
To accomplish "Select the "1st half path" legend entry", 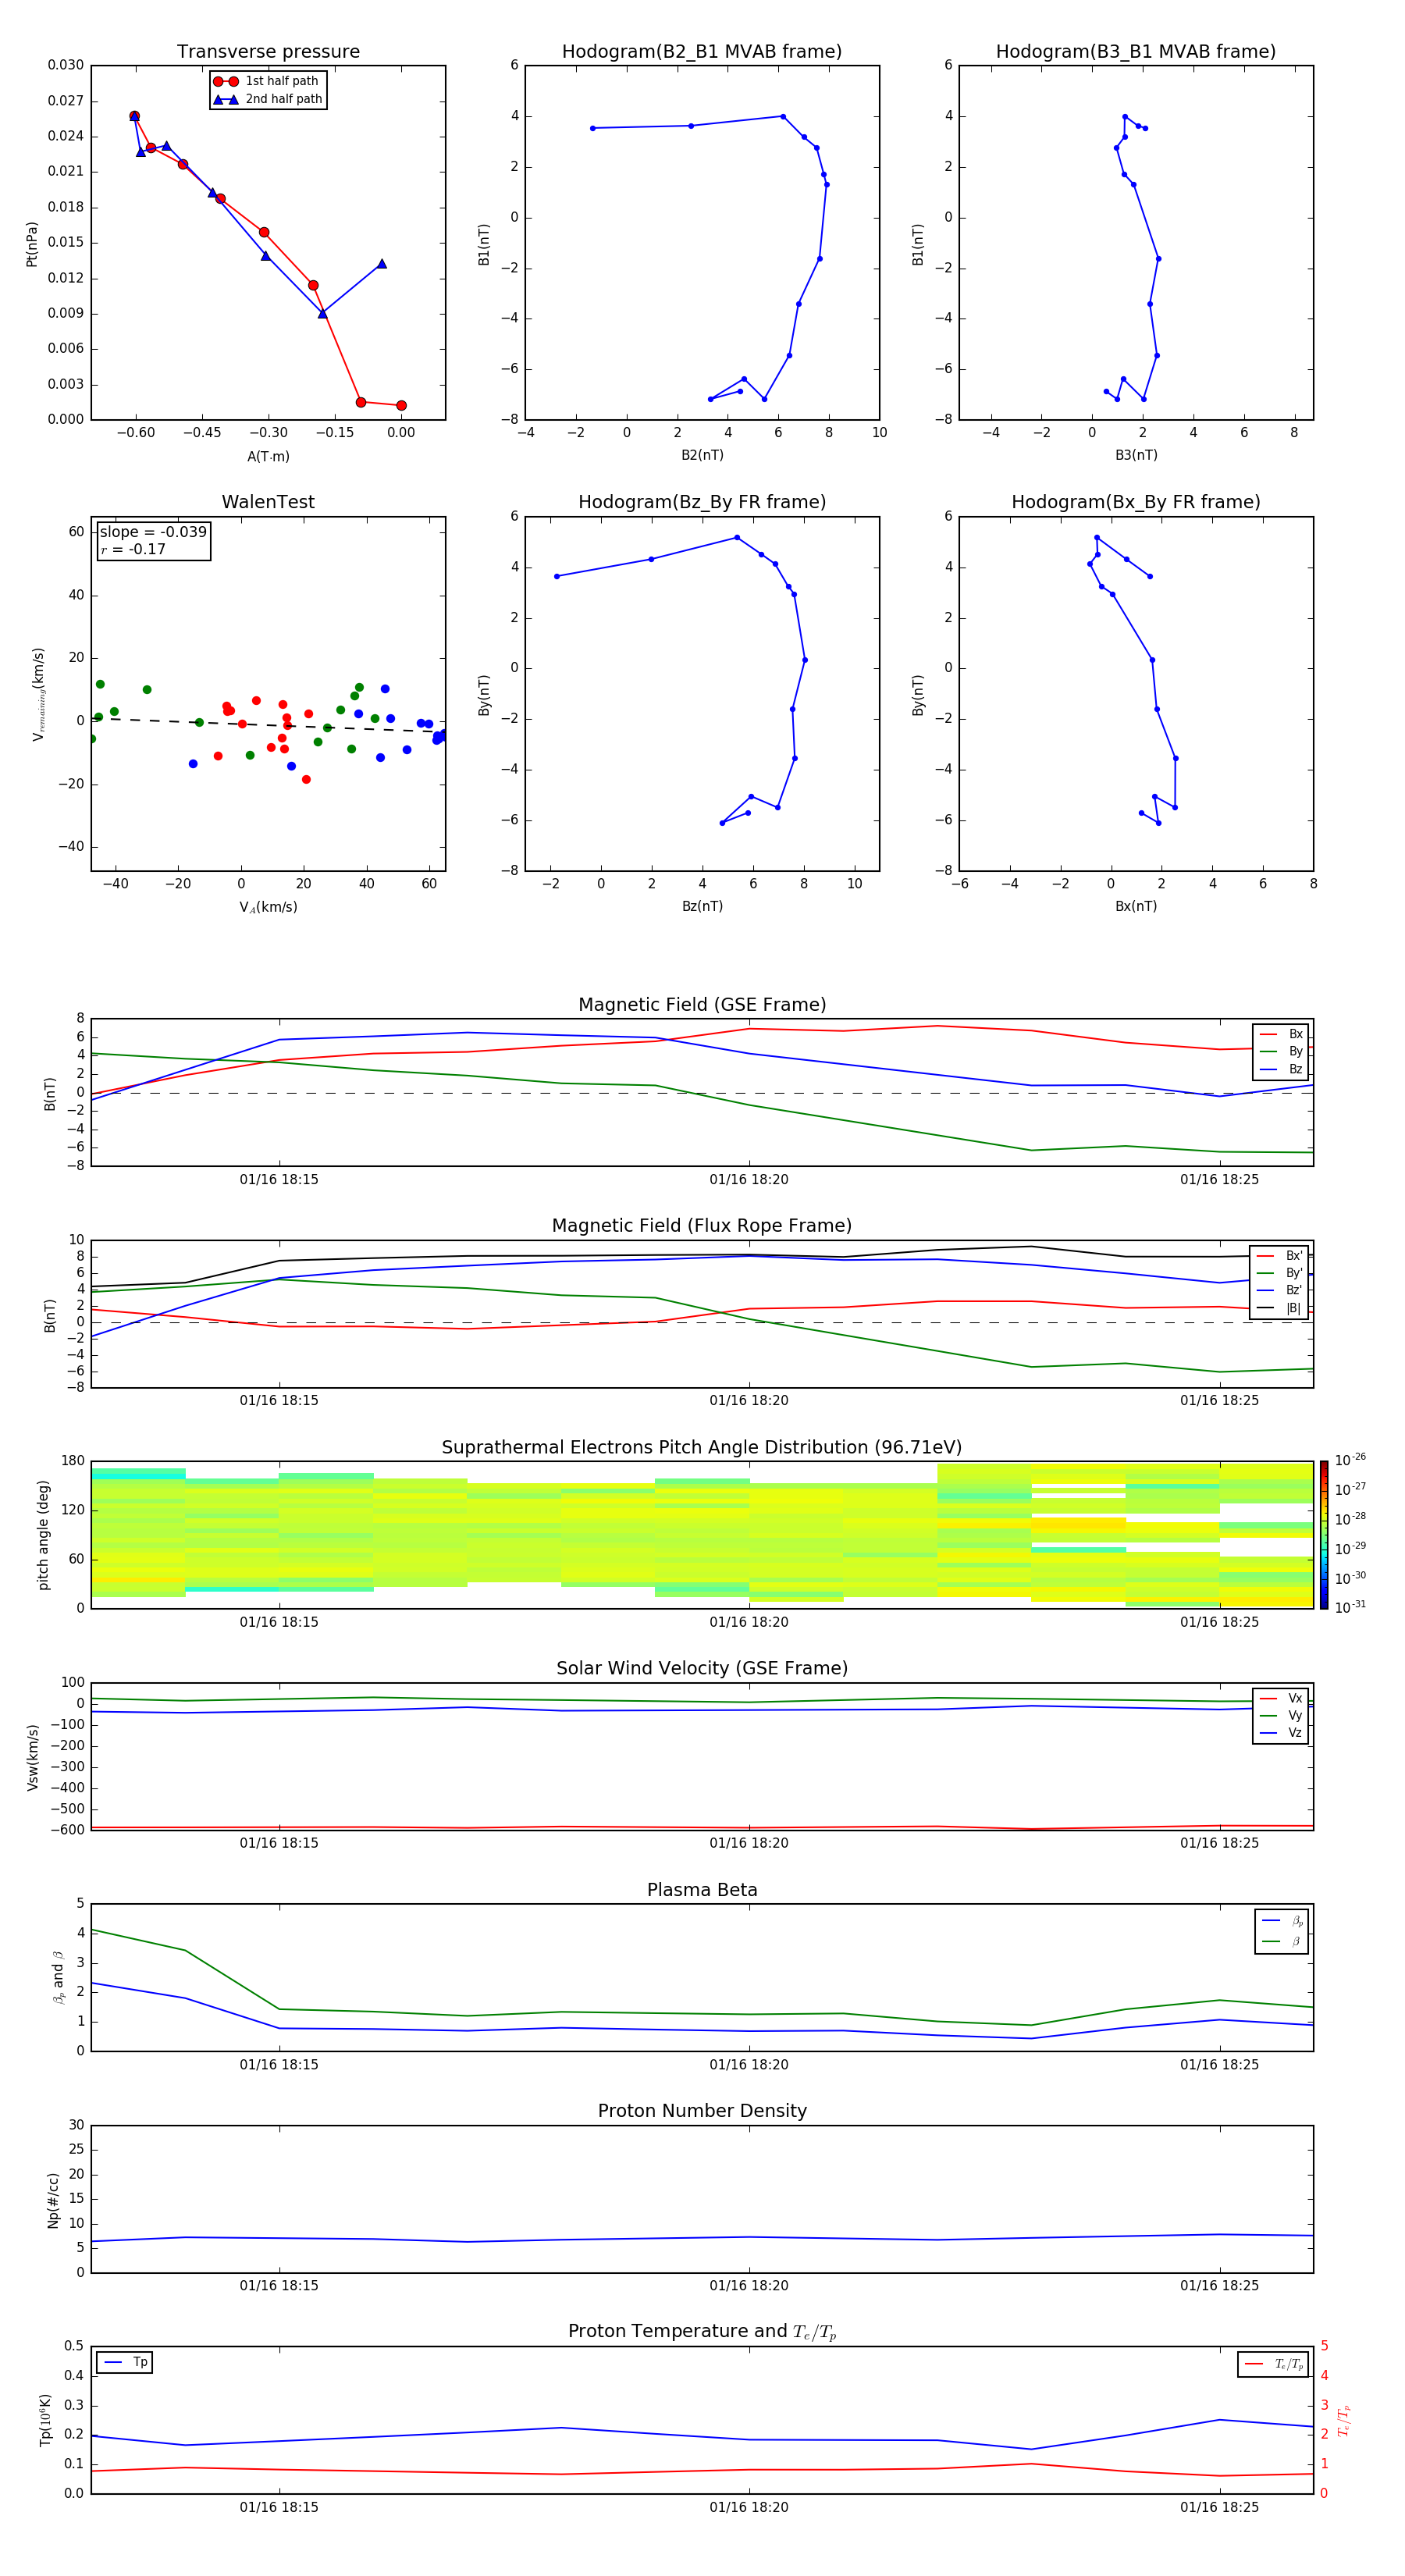I will [266, 81].
